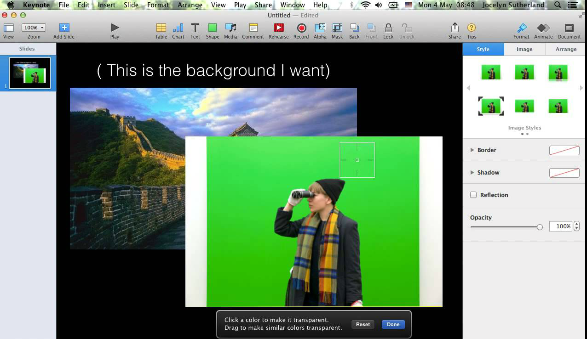Image resolution: width=587 pixels, height=339 pixels.
Task: Expand the Shadow disclosure triangle
Action: [472, 173]
